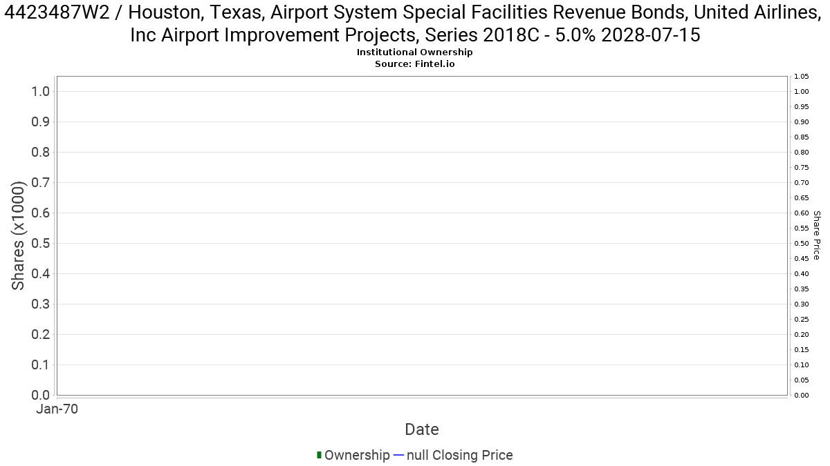Click the chart title mentioning Houston, Texas

[415, 23]
